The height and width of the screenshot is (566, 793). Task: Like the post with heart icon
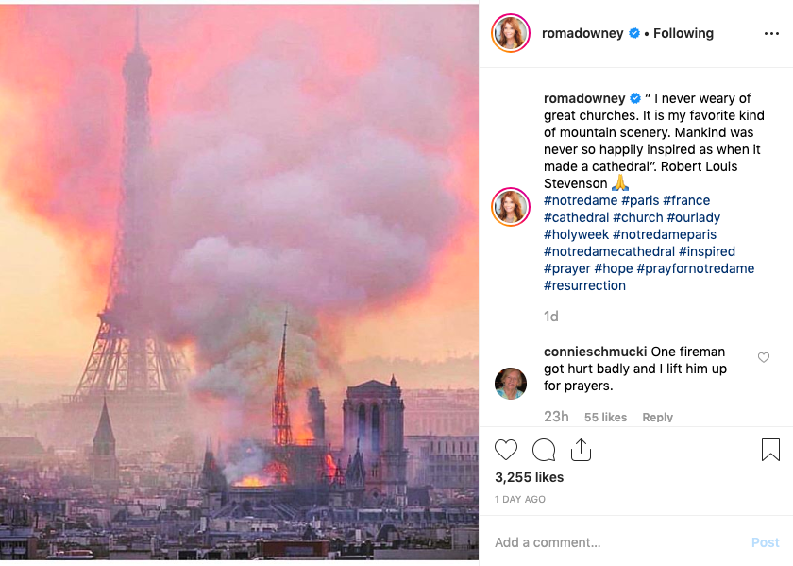507,450
